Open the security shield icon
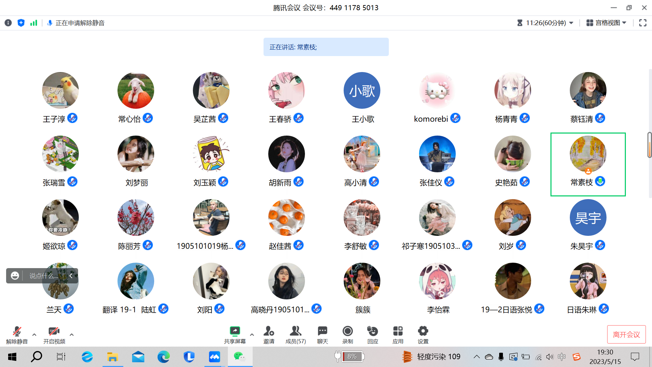 (21, 23)
